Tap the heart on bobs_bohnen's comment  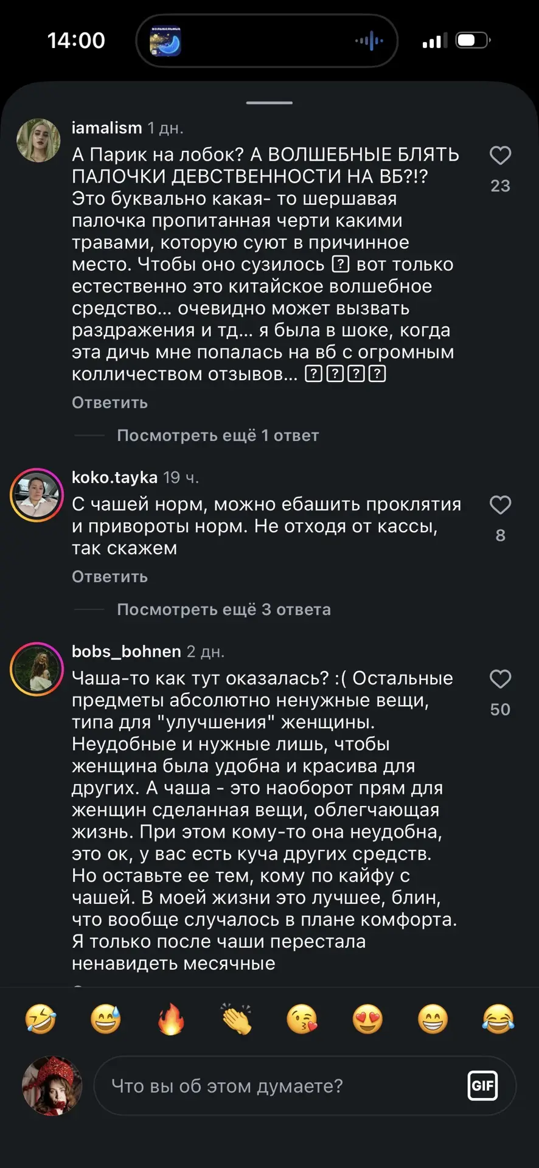500,679
